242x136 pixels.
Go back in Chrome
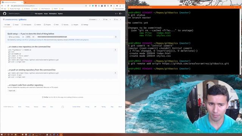click(2, 6)
